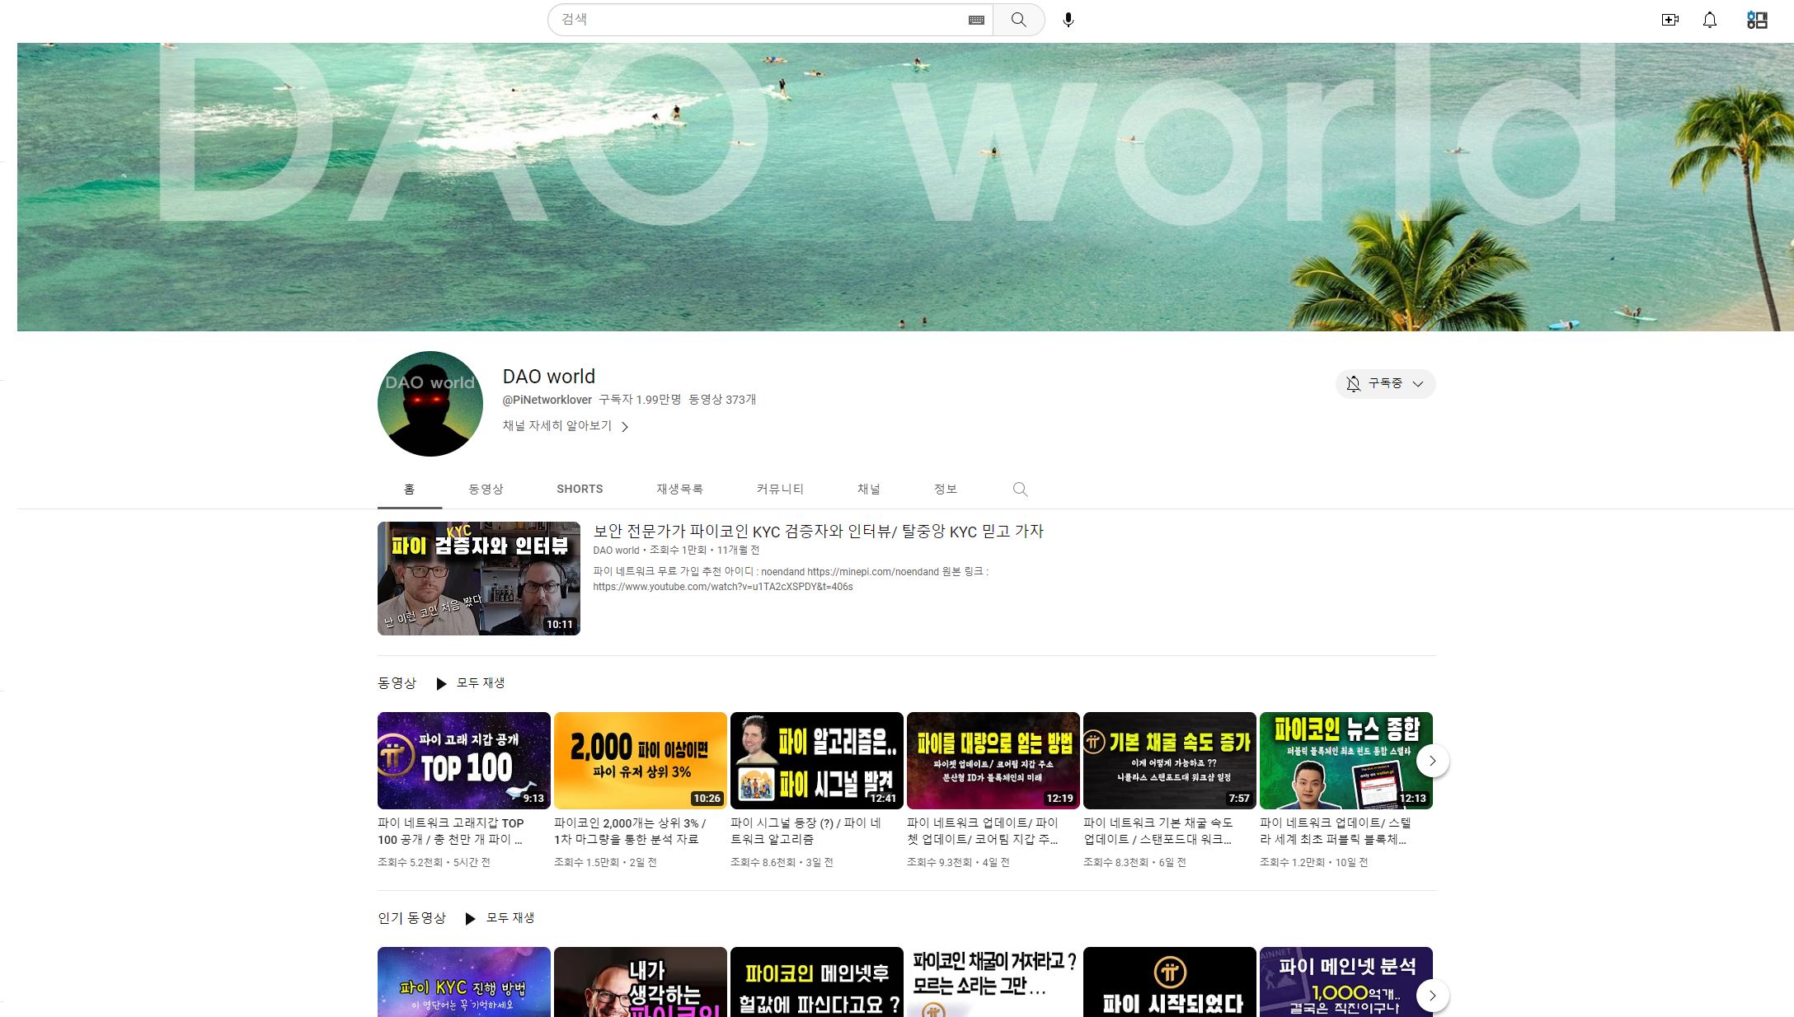The image size is (1794, 1017).
Task: Open thumbnail 파이 고래 지갑 공개 TOP 100
Action: (x=464, y=761)
